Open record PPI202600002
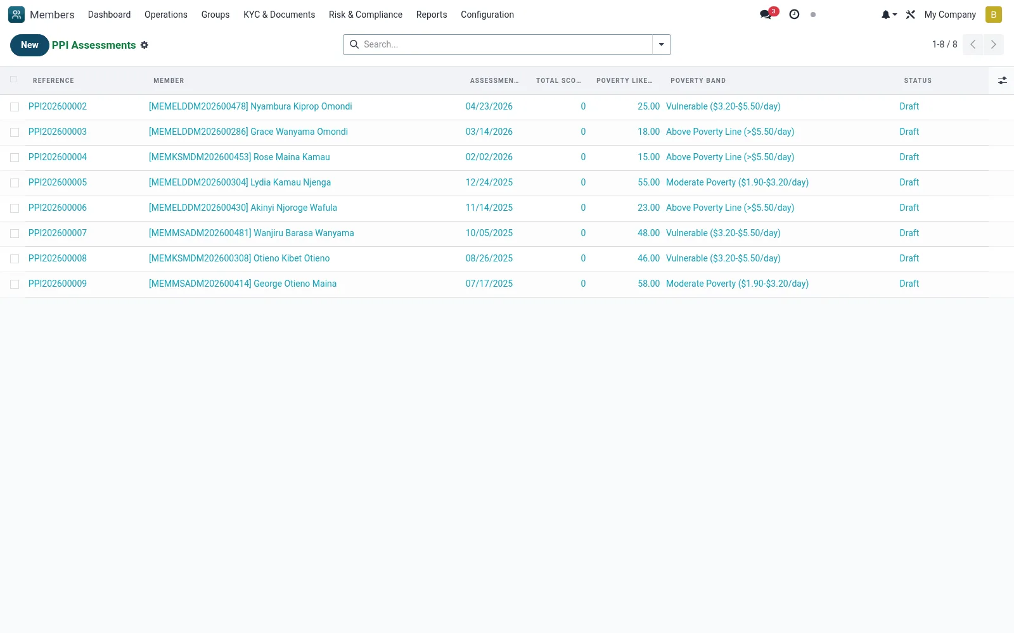1014x633 pixels. coord(58,106)
